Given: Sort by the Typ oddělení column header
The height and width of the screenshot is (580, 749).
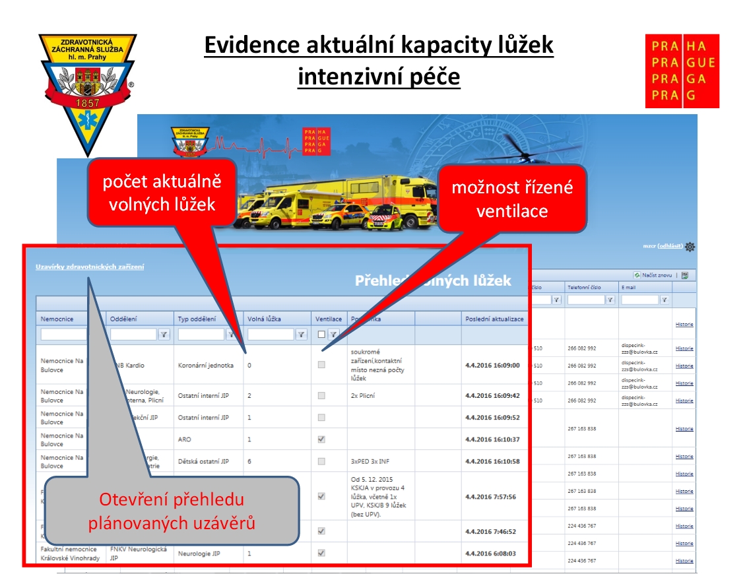Looking at the screenshot, I should click(197, 319).
